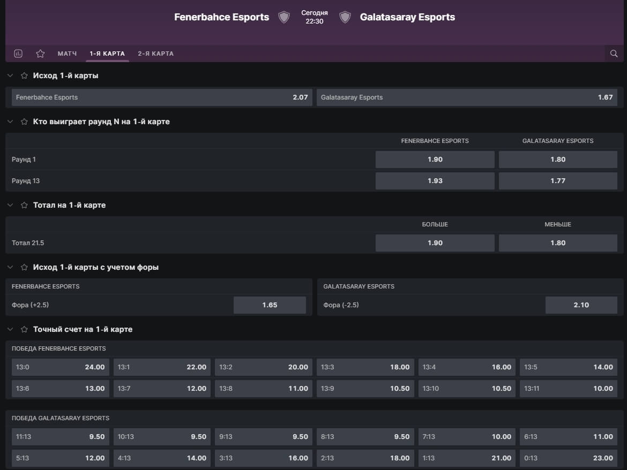Choose exact score 3:13 at 16.00

click(264, 458)
